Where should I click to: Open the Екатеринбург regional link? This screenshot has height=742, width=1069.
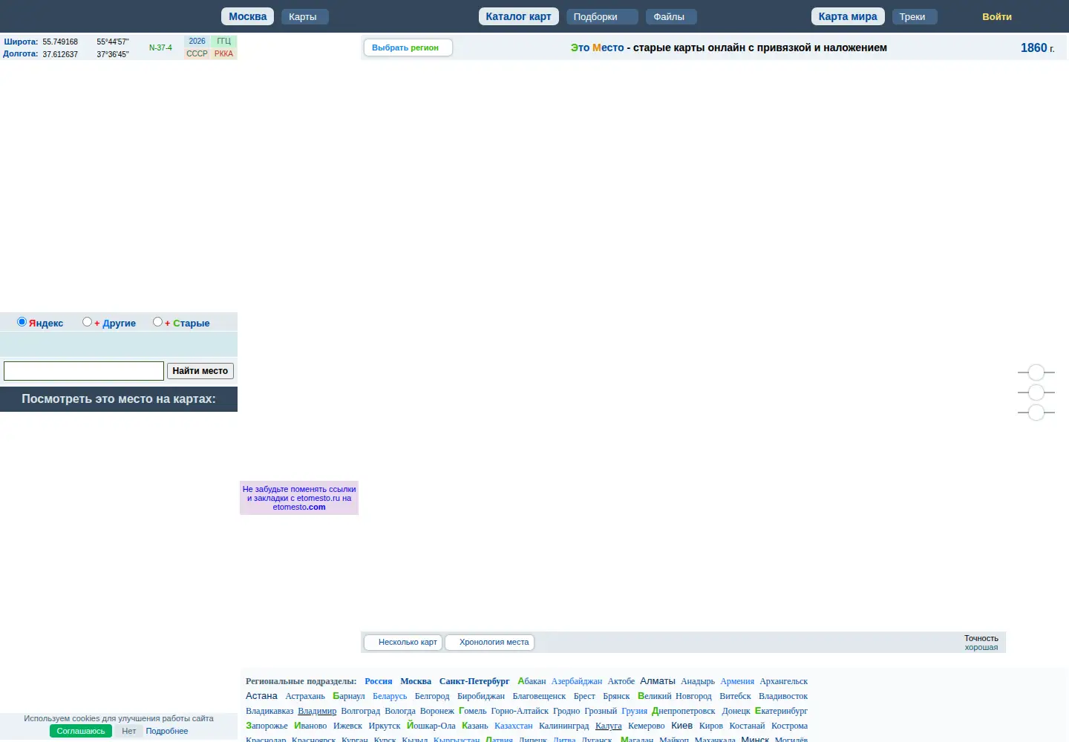781,711
